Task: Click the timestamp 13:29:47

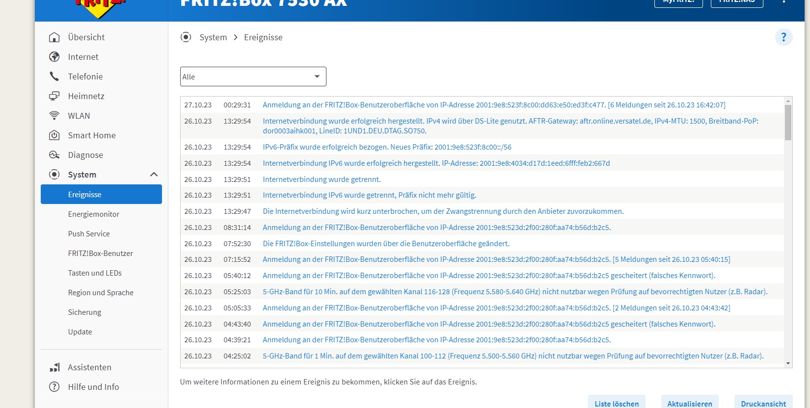Action: (x=237, y=211)
